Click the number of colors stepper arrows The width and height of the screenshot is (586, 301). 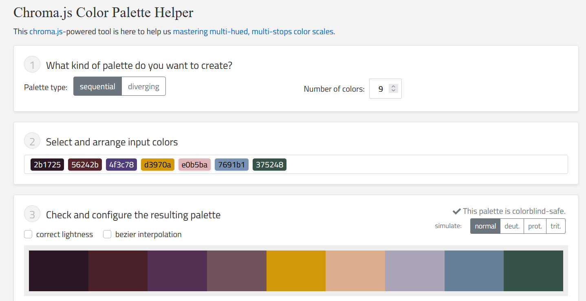point(393,88)
